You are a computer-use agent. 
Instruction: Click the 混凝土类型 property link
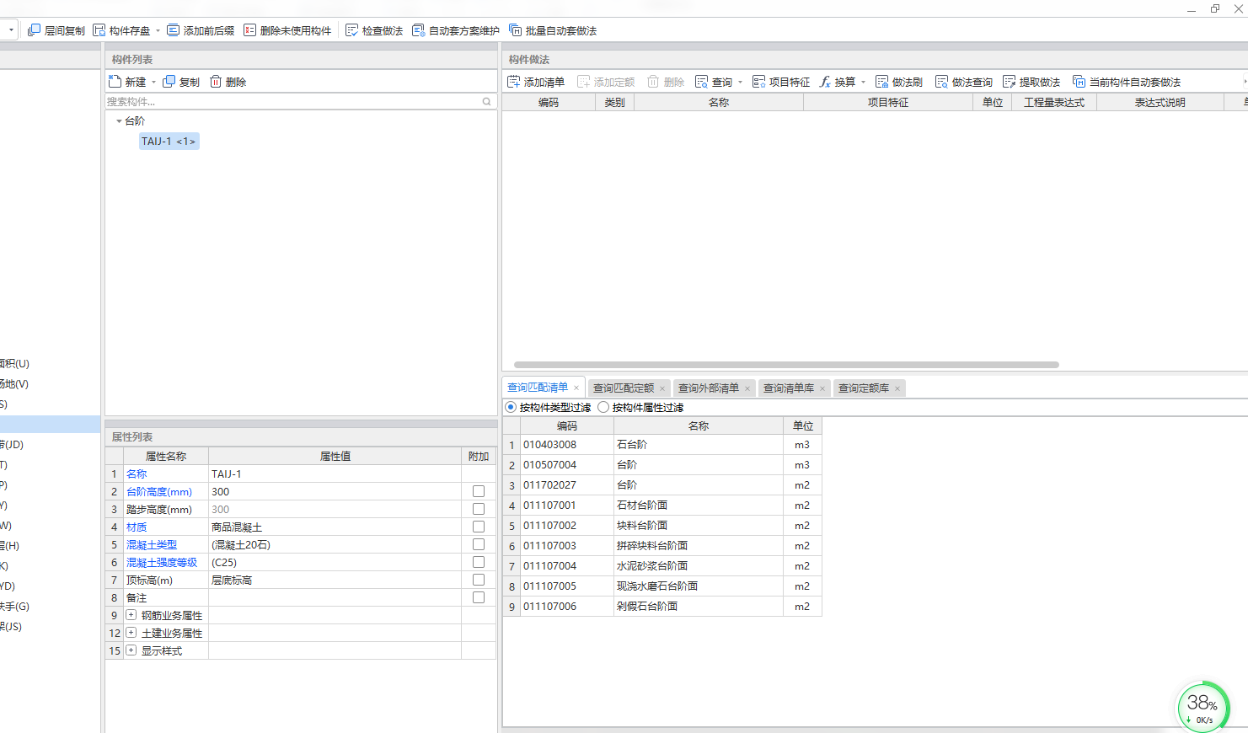(152, 545)
